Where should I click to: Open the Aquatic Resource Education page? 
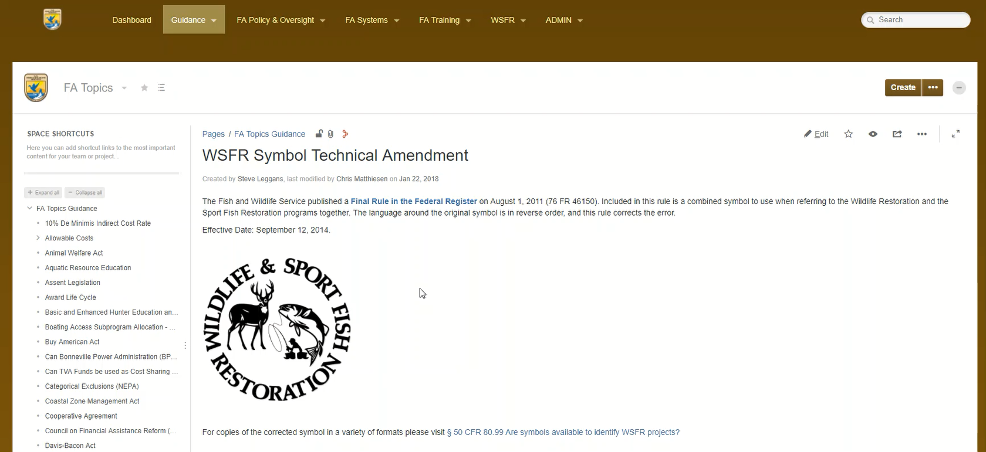click(88, 268)
